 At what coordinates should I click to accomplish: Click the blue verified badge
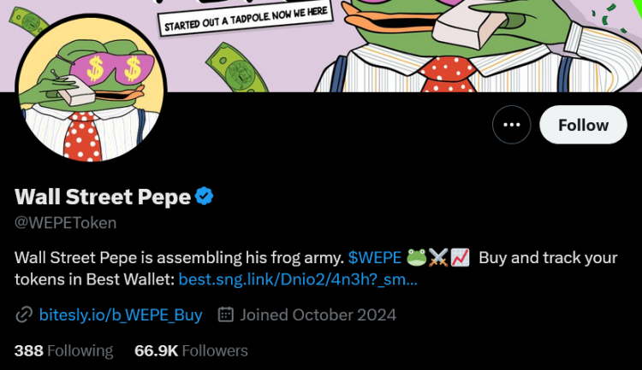point(205,197)
